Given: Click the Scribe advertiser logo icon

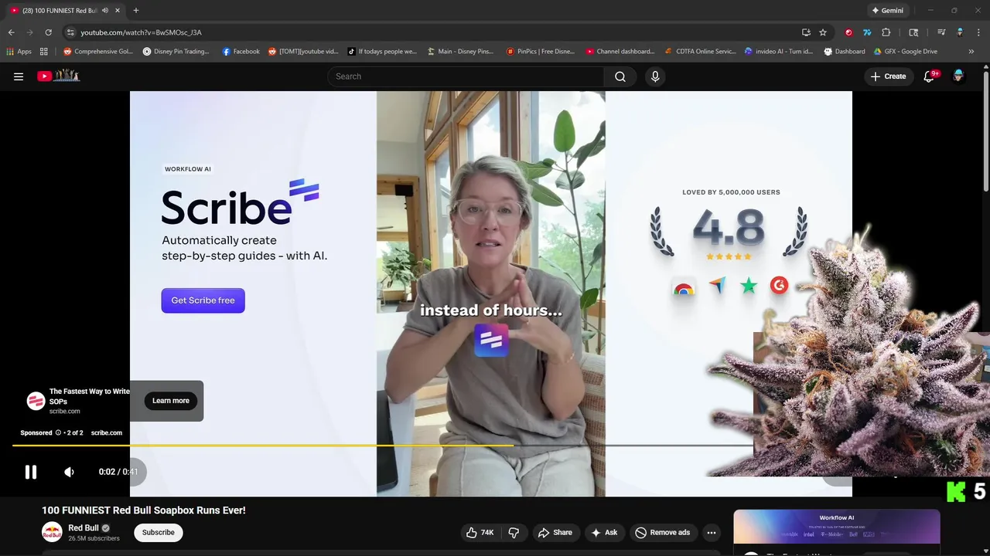Looking at the screenshot, I should [36, 401].
